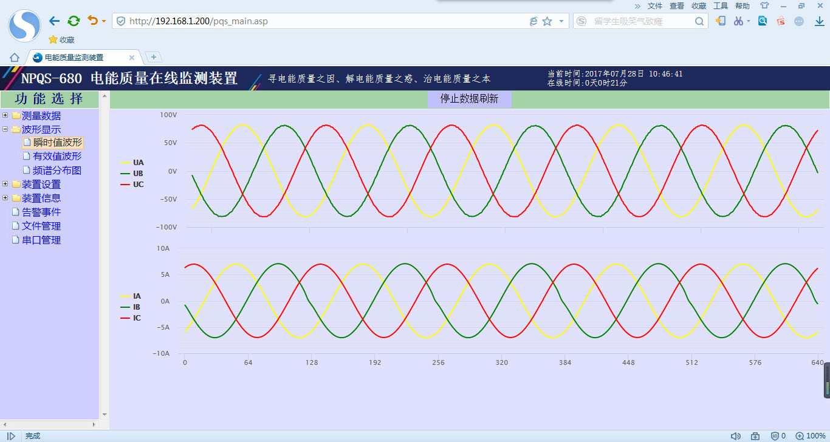Click the magnifier search button
Viewport: 830px width, 442px height.
(699, 21)
